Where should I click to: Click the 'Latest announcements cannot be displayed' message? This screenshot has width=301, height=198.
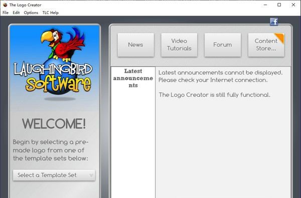(x=220, y=76)
